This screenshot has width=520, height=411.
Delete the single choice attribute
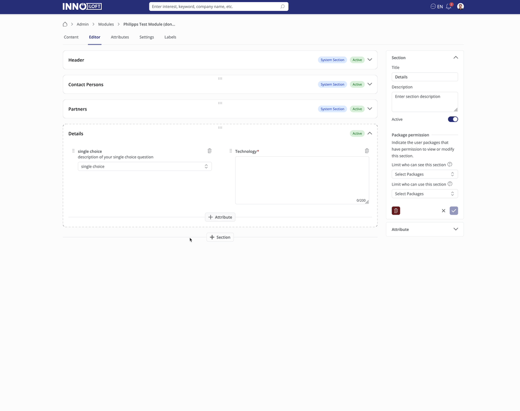(210, 151)
